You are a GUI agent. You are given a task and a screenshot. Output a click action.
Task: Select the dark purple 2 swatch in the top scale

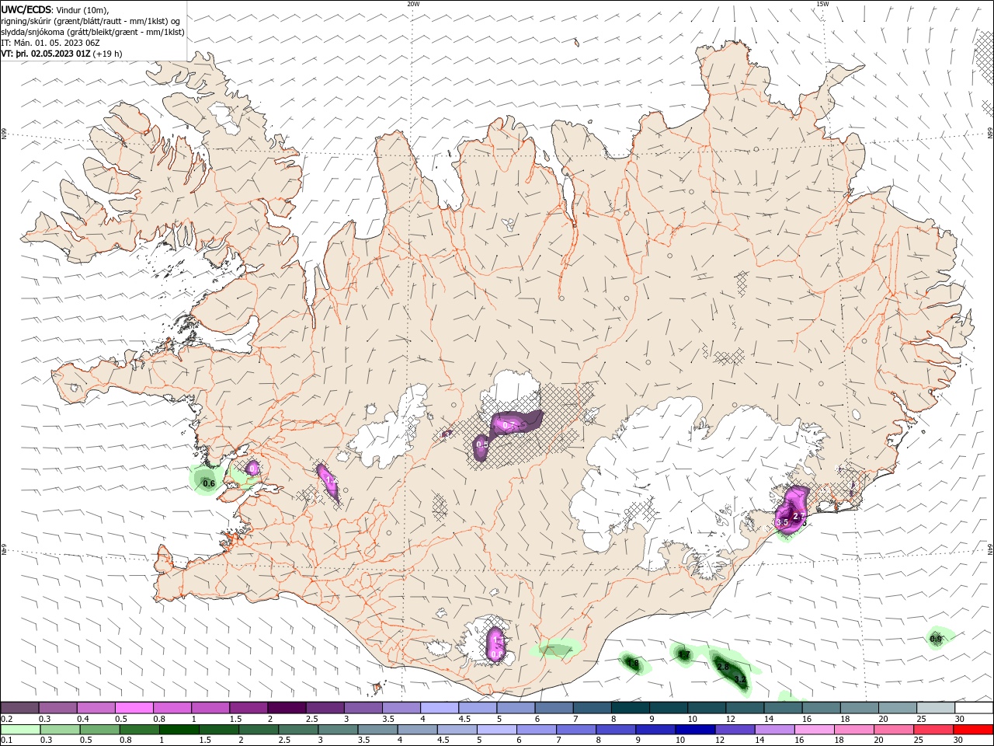coord(287,708)
